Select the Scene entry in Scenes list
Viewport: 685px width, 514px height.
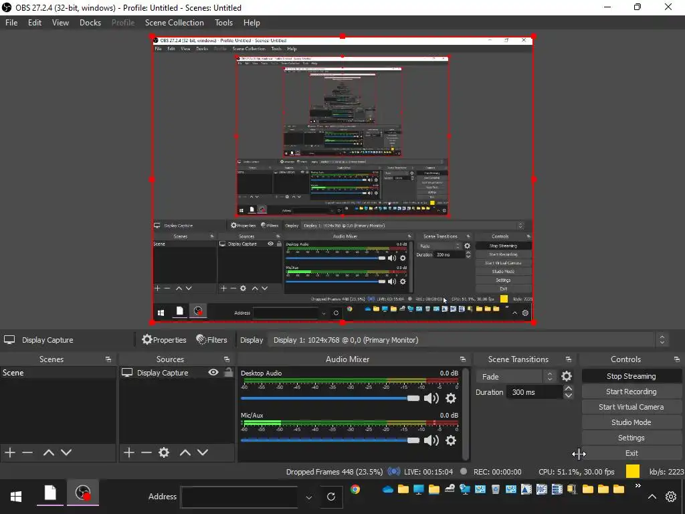(58, 373)
